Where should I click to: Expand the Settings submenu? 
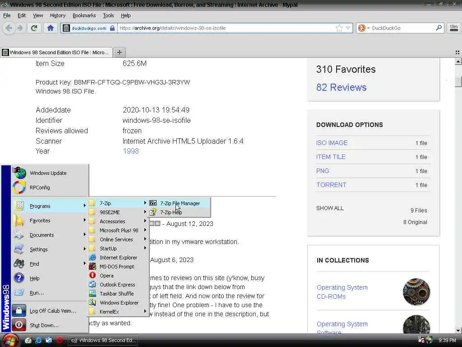[x=50, y=249]
